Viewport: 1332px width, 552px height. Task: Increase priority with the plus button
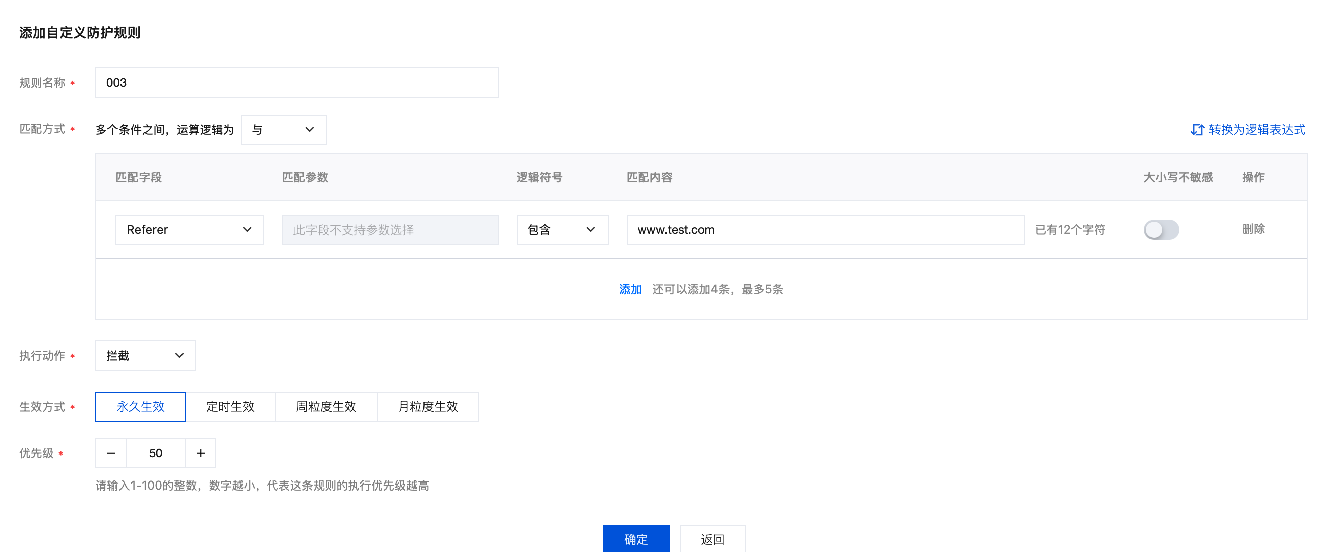[201, 453]
